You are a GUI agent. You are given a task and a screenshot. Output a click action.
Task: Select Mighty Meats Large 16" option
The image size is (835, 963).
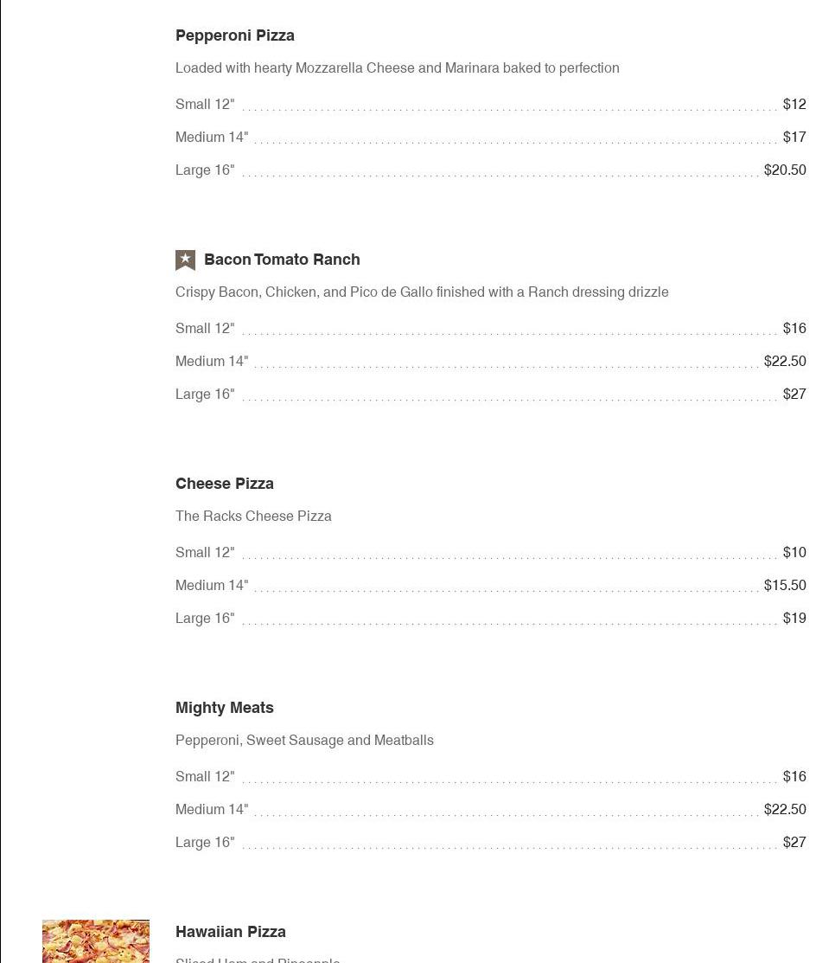click(205, 843)
